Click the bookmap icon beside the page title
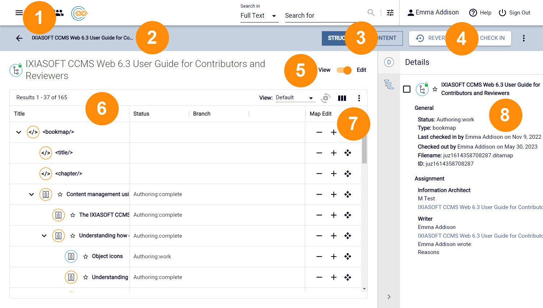 [16, 70]
